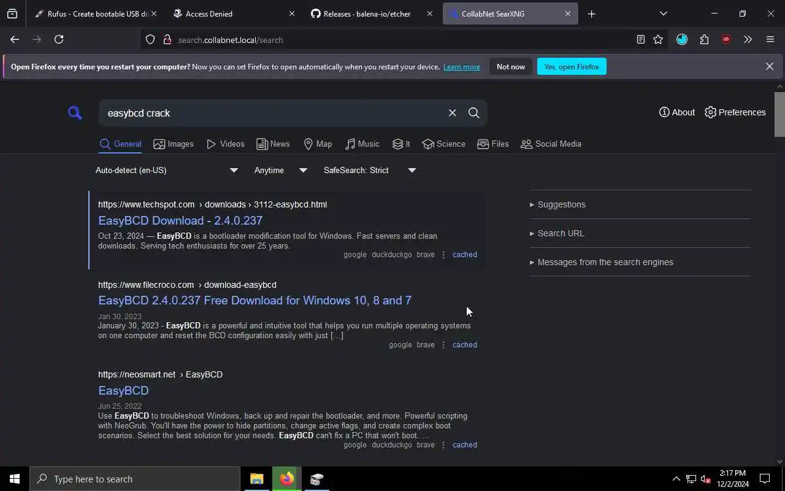785x491 pixels.
Task: Switch to the Rufus browser tab
Action: pyautogui.click(x=95, y=14)
